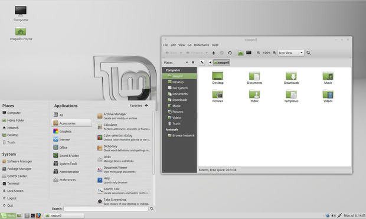Launch Calculator from the menu
Viewport: 366px width, 219px height.
124,127
